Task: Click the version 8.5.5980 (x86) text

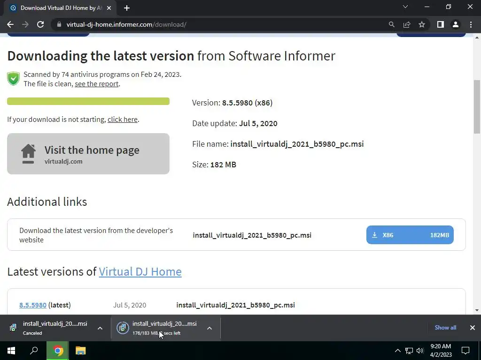Action: point(247,103)
